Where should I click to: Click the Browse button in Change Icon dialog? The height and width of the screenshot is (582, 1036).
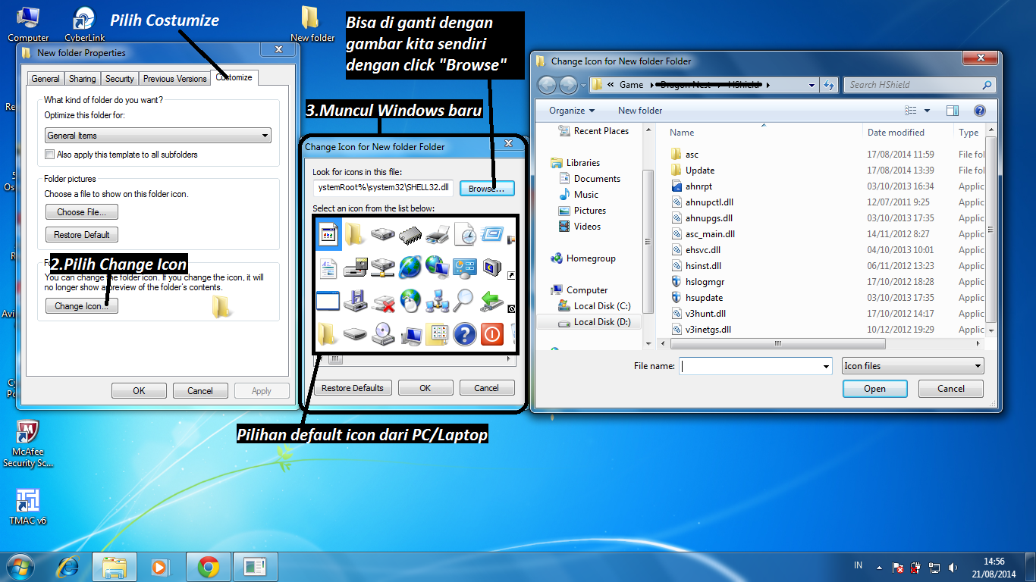(x=487, y=188)
